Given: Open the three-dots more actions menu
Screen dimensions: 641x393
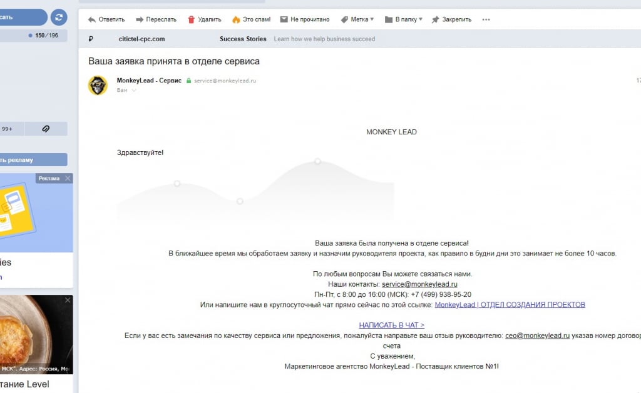Looking at the screenshot, I should click(x=486, y=19).
